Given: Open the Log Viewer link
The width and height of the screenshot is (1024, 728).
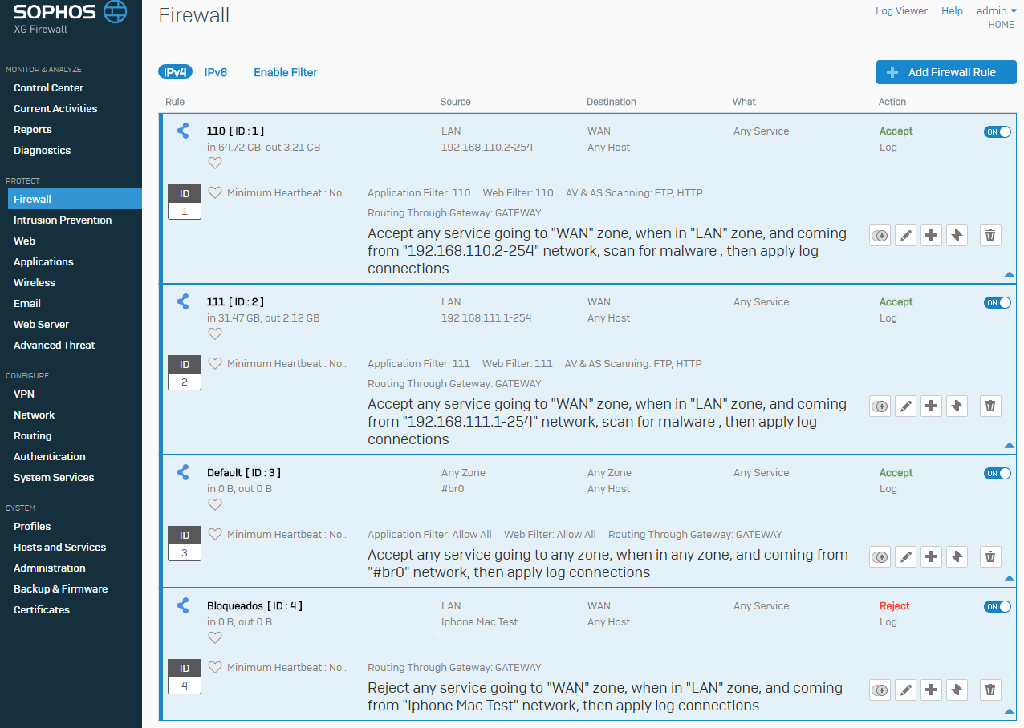Looking at the screenshot, I should (901, 11).
